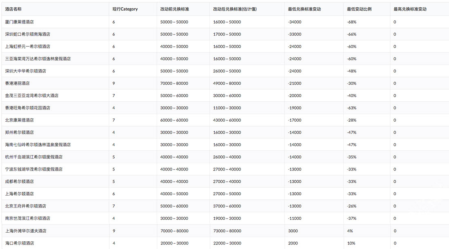This screenshot has height=249, width=449.
Task: Click the -28% ratio cell
Action: [x=351, y=120]
